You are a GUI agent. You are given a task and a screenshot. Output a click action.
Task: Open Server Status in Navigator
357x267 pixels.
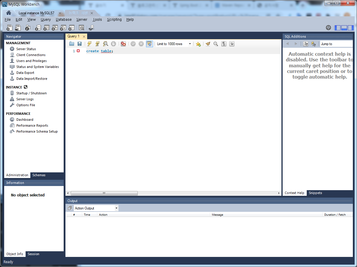[26, 49]
